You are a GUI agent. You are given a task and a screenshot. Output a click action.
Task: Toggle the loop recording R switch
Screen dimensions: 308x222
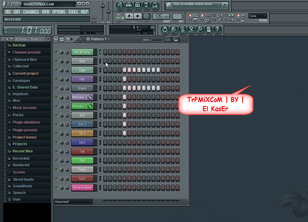pos(226,15)
